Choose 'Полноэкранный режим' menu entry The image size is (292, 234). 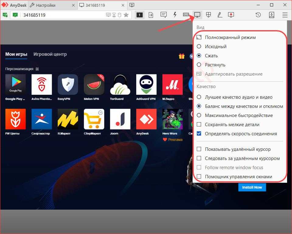tap(230, 37)
